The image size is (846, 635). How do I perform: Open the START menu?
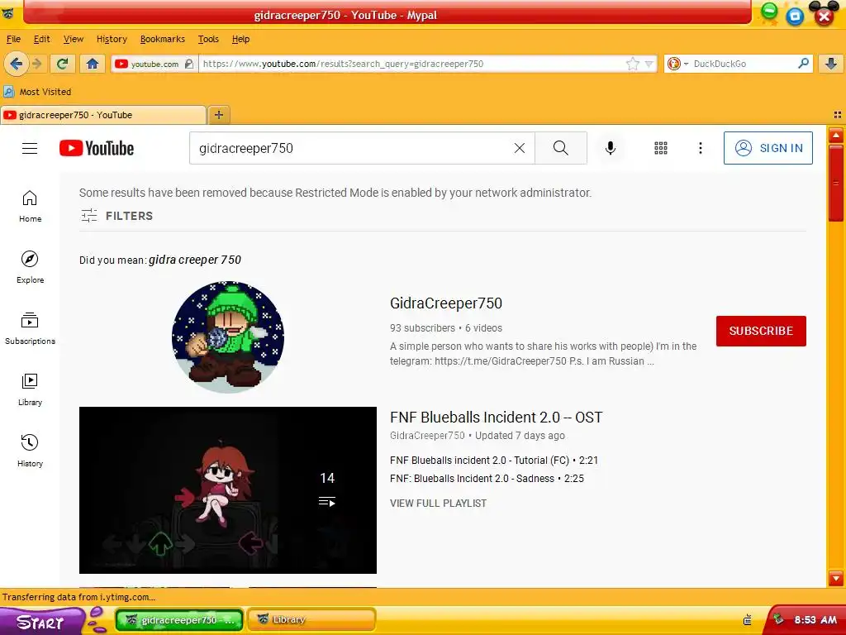click(x=41, y=622)
